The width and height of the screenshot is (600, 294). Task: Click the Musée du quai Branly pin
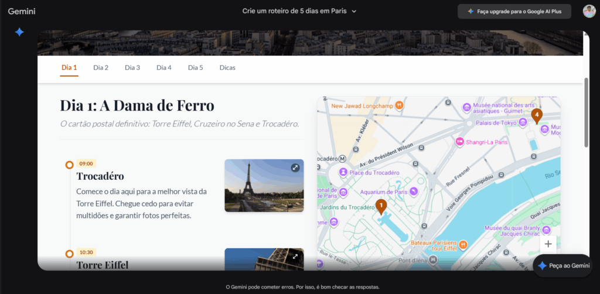(x=546, y=230)
